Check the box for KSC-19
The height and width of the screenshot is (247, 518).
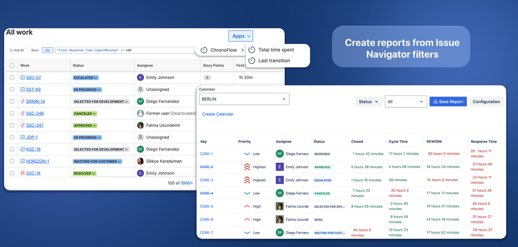tap(12, 149)
